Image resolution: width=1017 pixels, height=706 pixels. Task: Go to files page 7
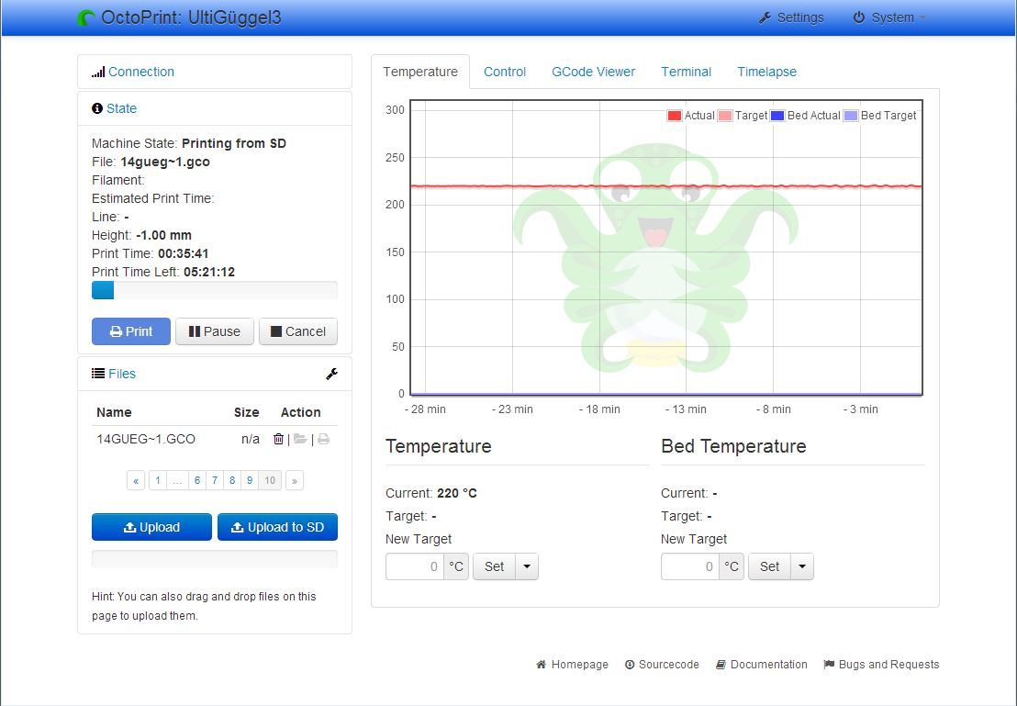point(215,480)
